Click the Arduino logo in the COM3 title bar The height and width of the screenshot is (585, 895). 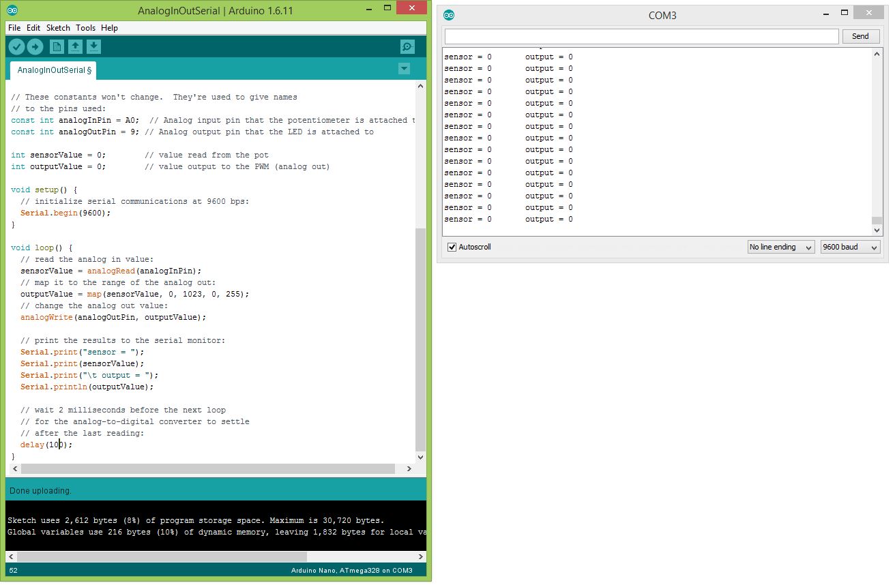point(448,15)
